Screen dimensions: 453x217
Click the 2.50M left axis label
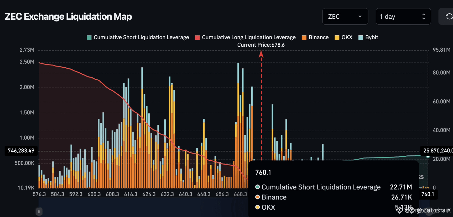[x=27, y=62]
